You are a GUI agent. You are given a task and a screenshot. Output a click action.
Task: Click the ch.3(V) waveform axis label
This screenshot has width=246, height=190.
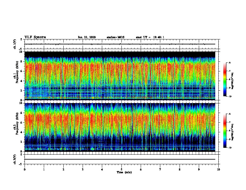coord(15,159)
